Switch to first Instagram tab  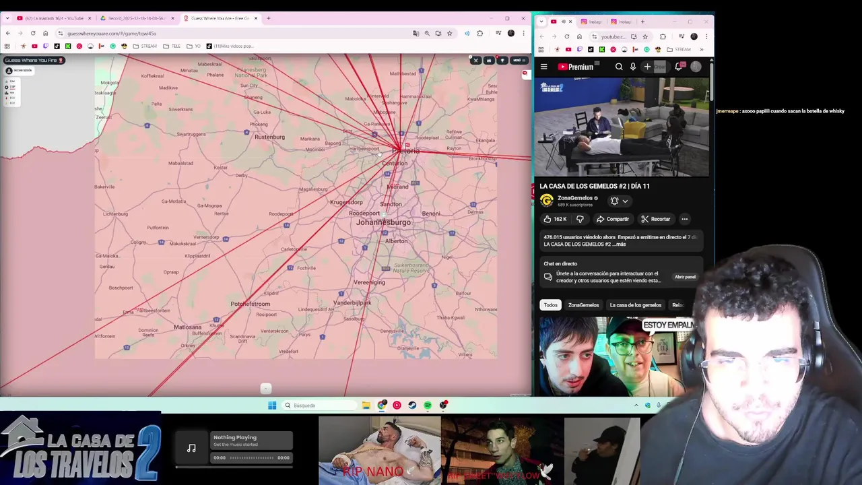591,22
